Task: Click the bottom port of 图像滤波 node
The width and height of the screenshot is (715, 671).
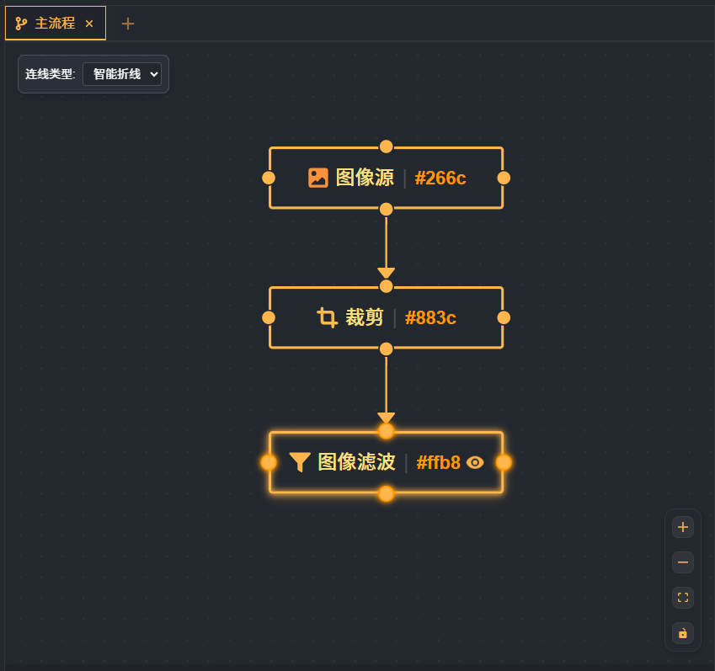Action: pos(386,493)
